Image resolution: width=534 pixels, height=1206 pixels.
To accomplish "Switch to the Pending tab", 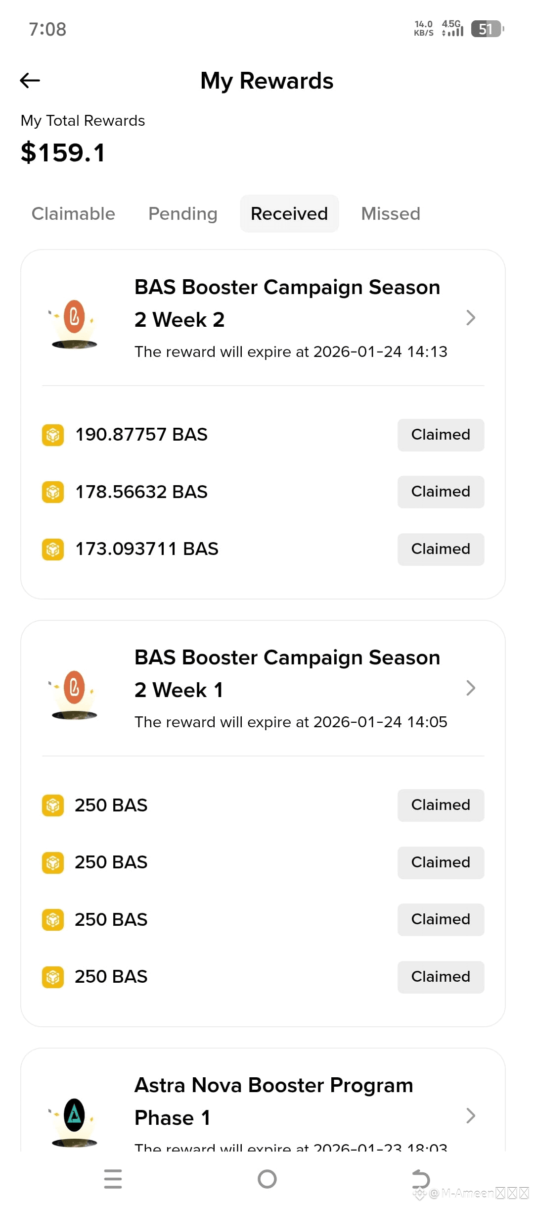I will pyautogui.click(x=183, y=213).
